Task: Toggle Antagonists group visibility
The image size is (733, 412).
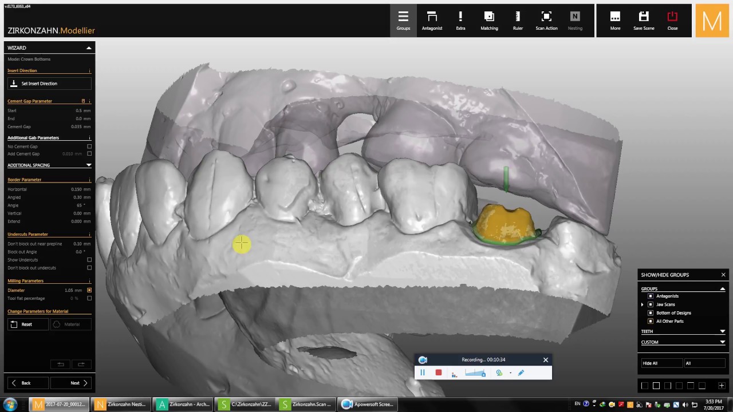Action: pos(651,296)
